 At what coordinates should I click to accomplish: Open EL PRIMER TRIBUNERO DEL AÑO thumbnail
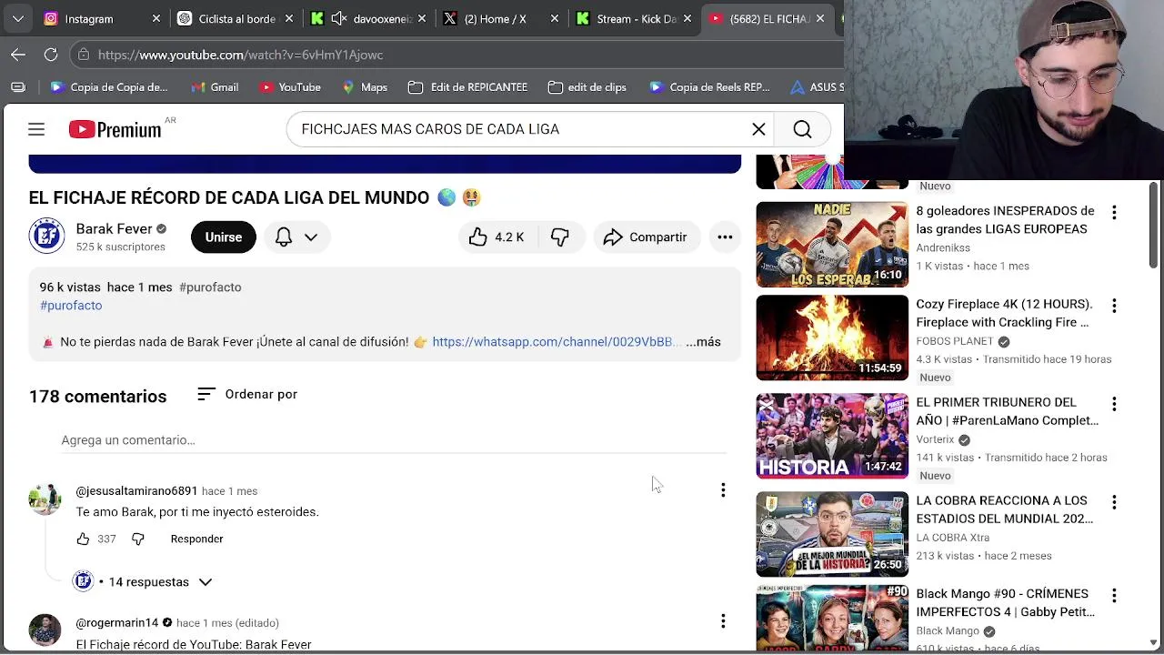[832, 436]
